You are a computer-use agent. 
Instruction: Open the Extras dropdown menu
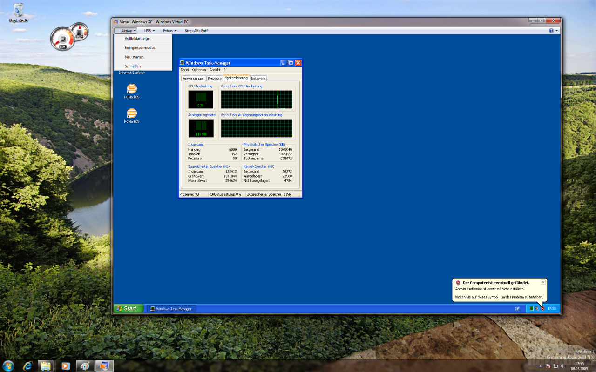click(170, 31)
